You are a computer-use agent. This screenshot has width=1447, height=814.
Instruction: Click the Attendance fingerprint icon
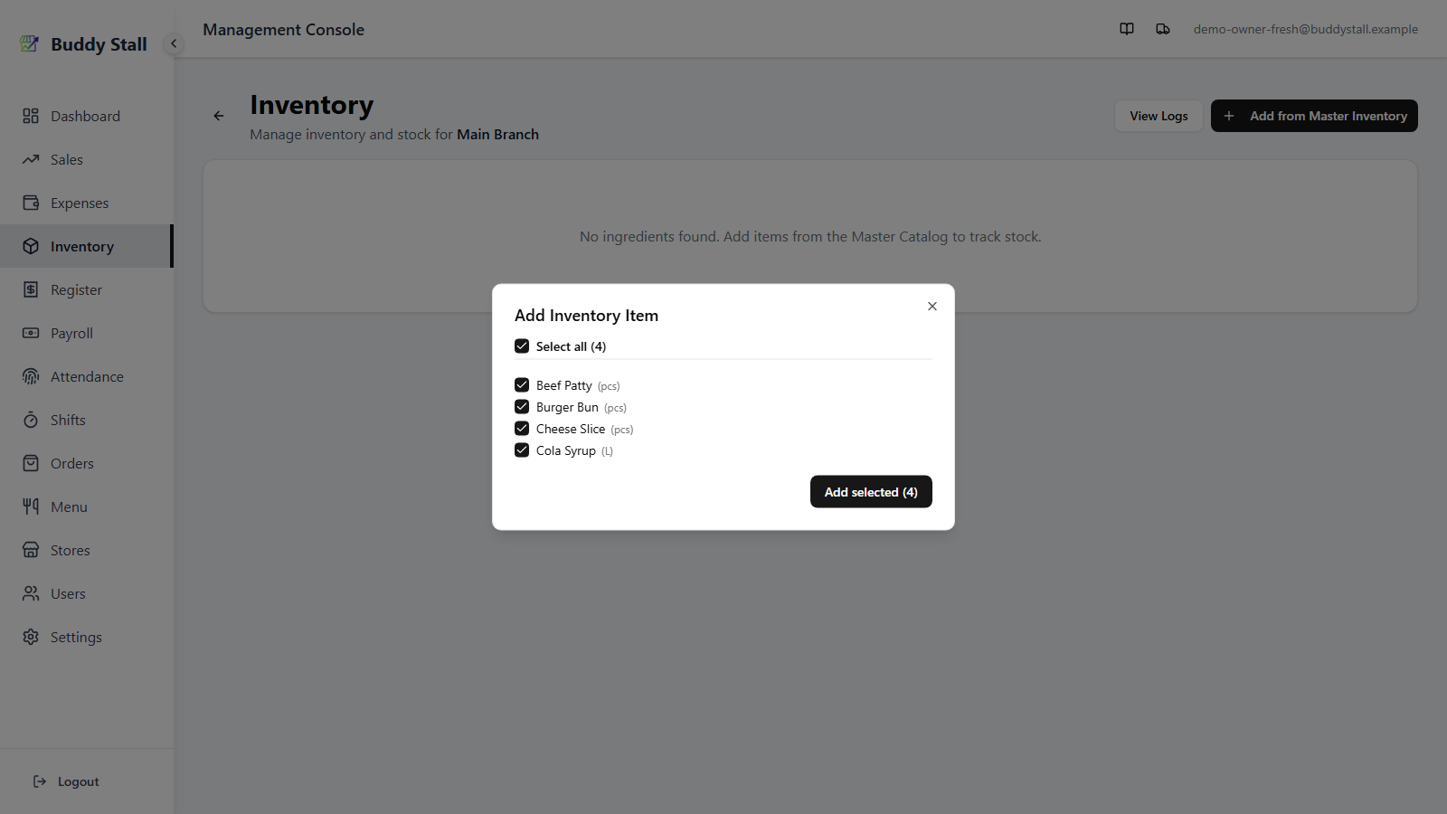click(31, 376)
